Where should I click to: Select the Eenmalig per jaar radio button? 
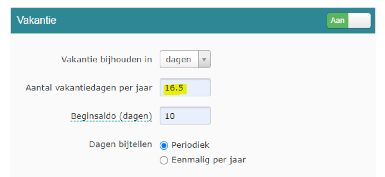tap(164, 160)
